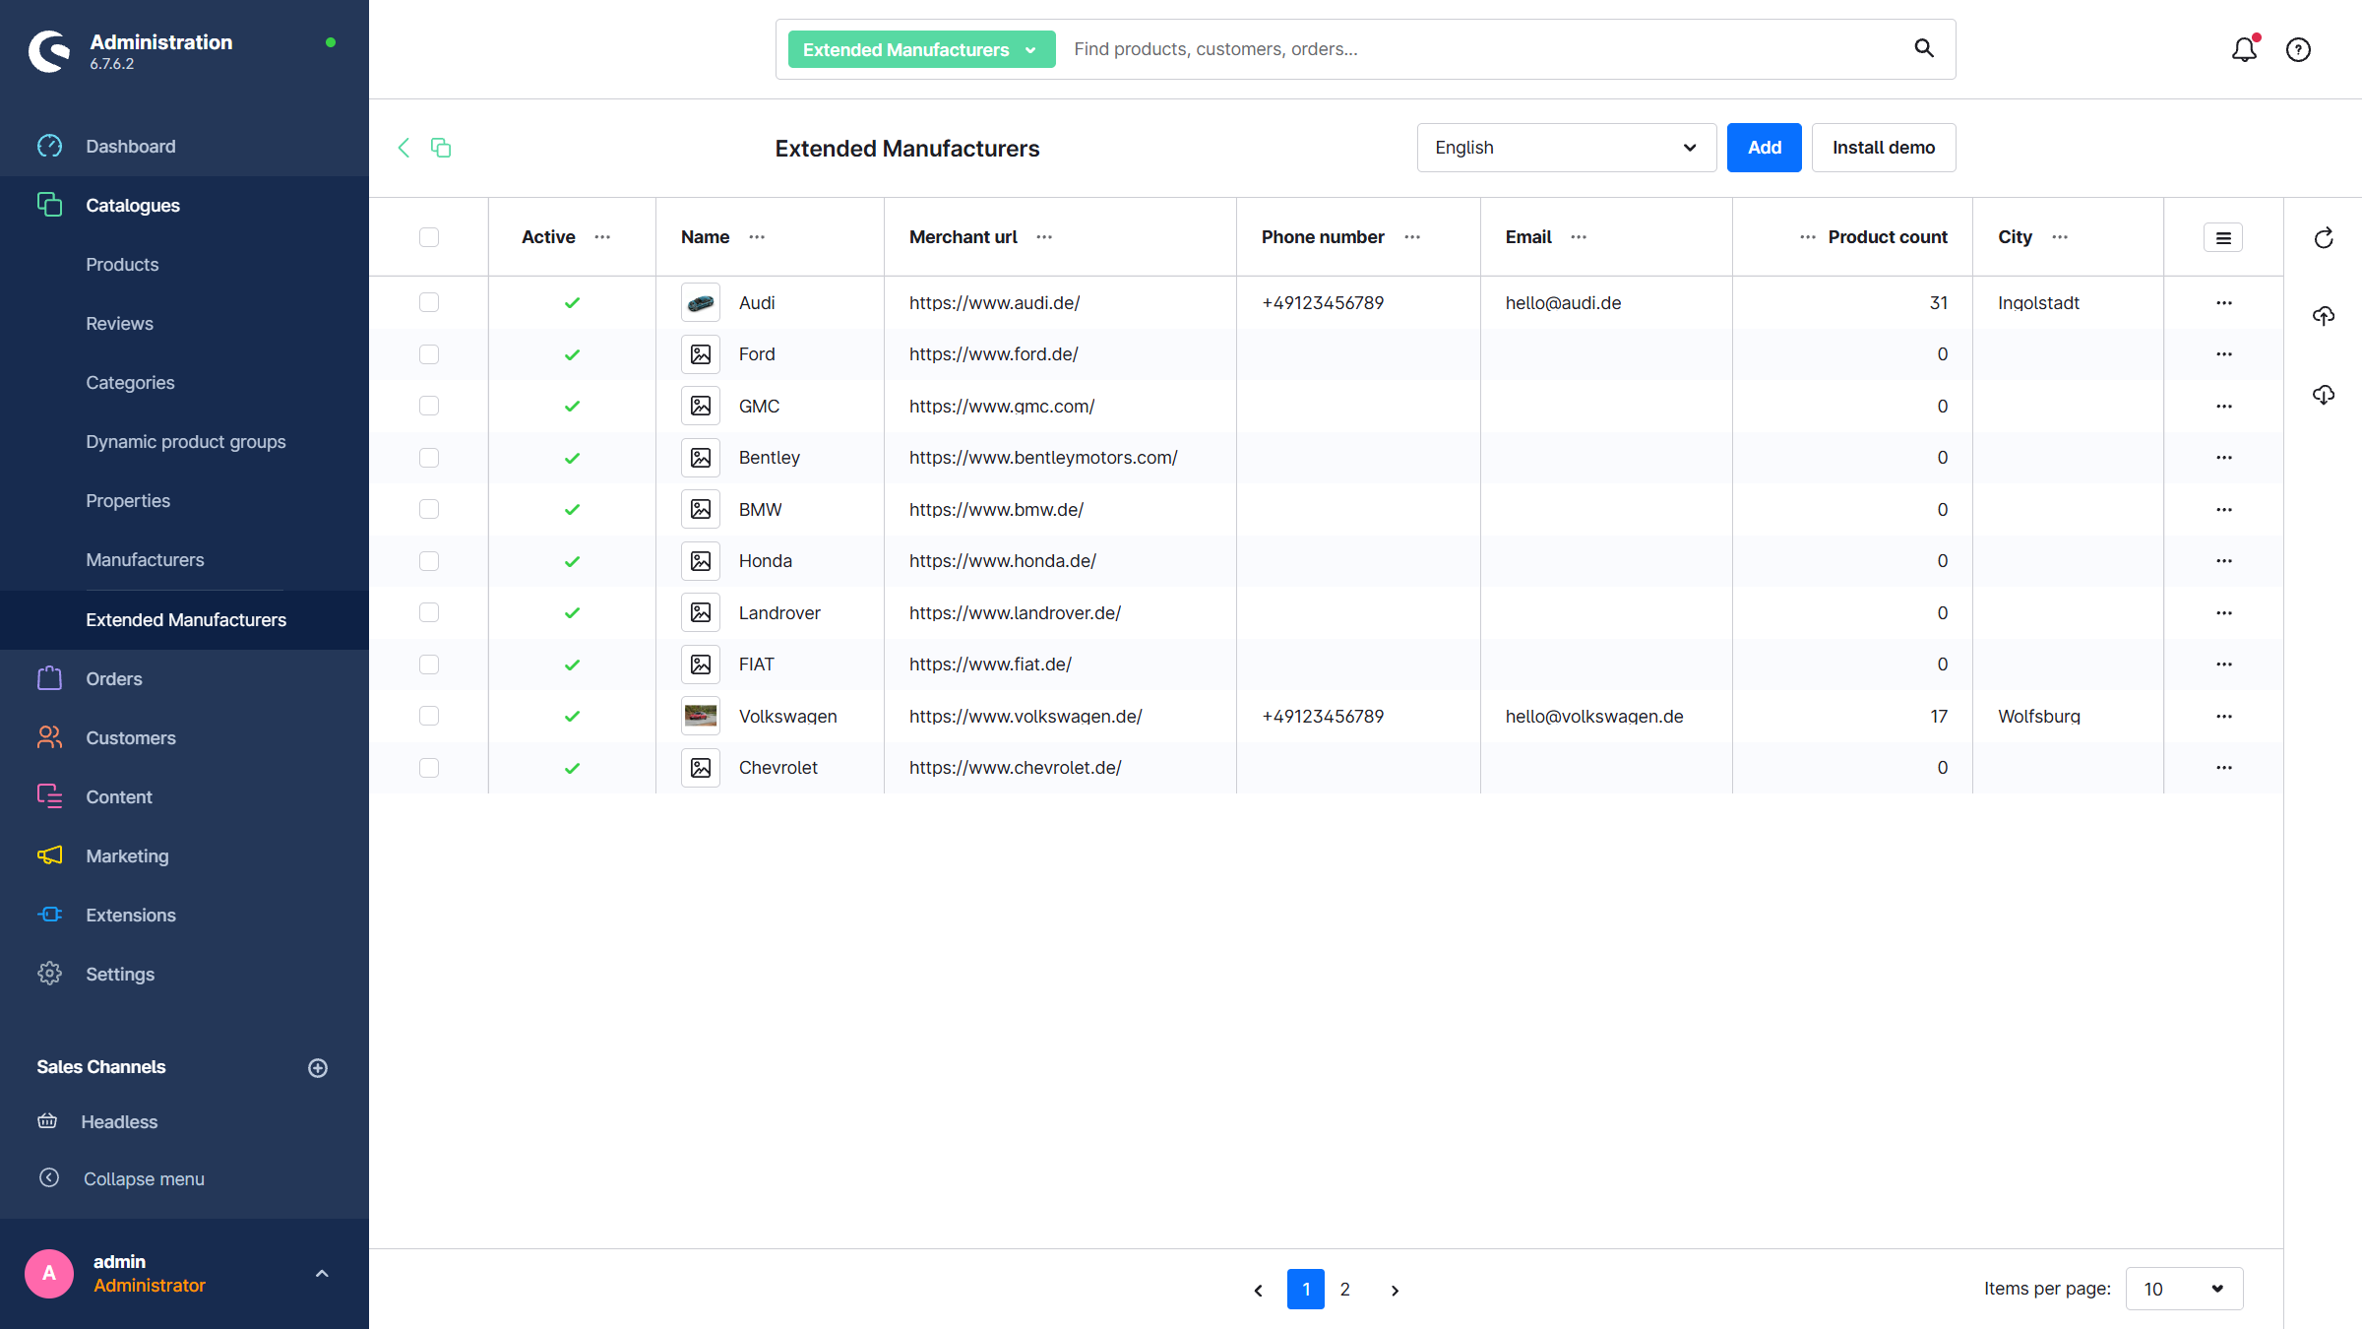Click the cloud download icon
This screenshot has width=2362, height=1329.
pos(2324,395)
